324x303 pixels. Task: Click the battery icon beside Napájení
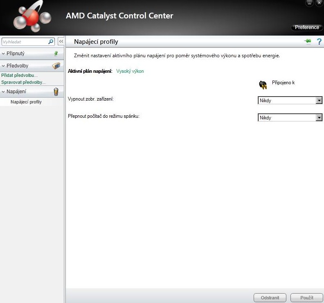pyautogui.click(x=56, y=92)
